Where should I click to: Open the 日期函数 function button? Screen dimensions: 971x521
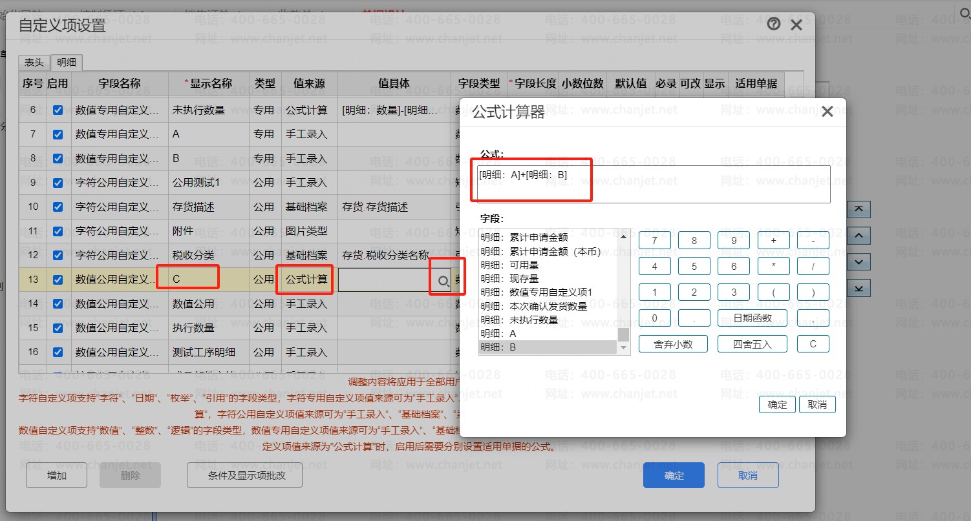[x=752, y=318]
